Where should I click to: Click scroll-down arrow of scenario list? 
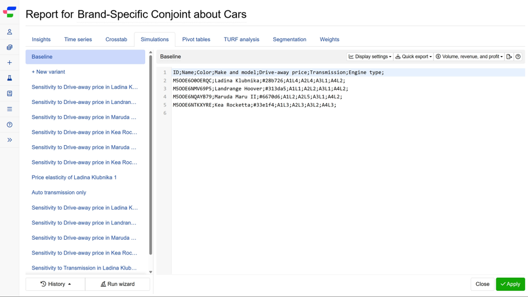pos(151,272)
